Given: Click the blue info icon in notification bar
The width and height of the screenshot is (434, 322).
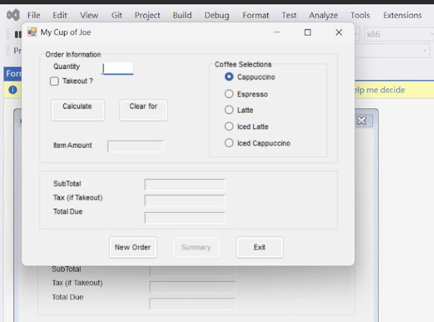Looking at the screenshot, I should (13, 90).
